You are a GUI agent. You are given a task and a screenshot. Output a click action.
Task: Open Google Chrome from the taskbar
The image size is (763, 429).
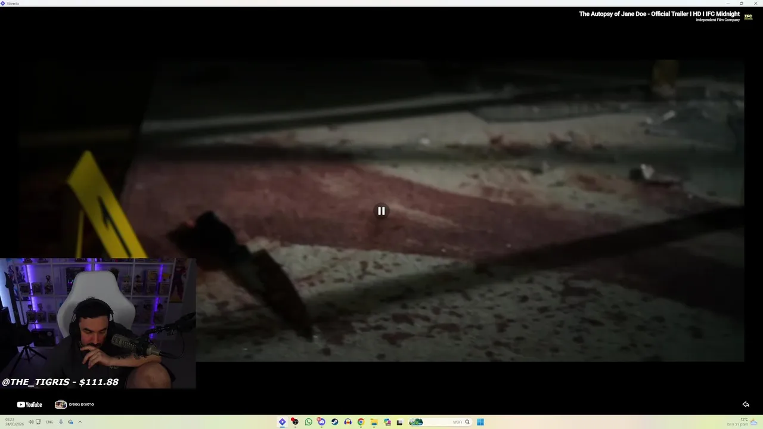361,422
